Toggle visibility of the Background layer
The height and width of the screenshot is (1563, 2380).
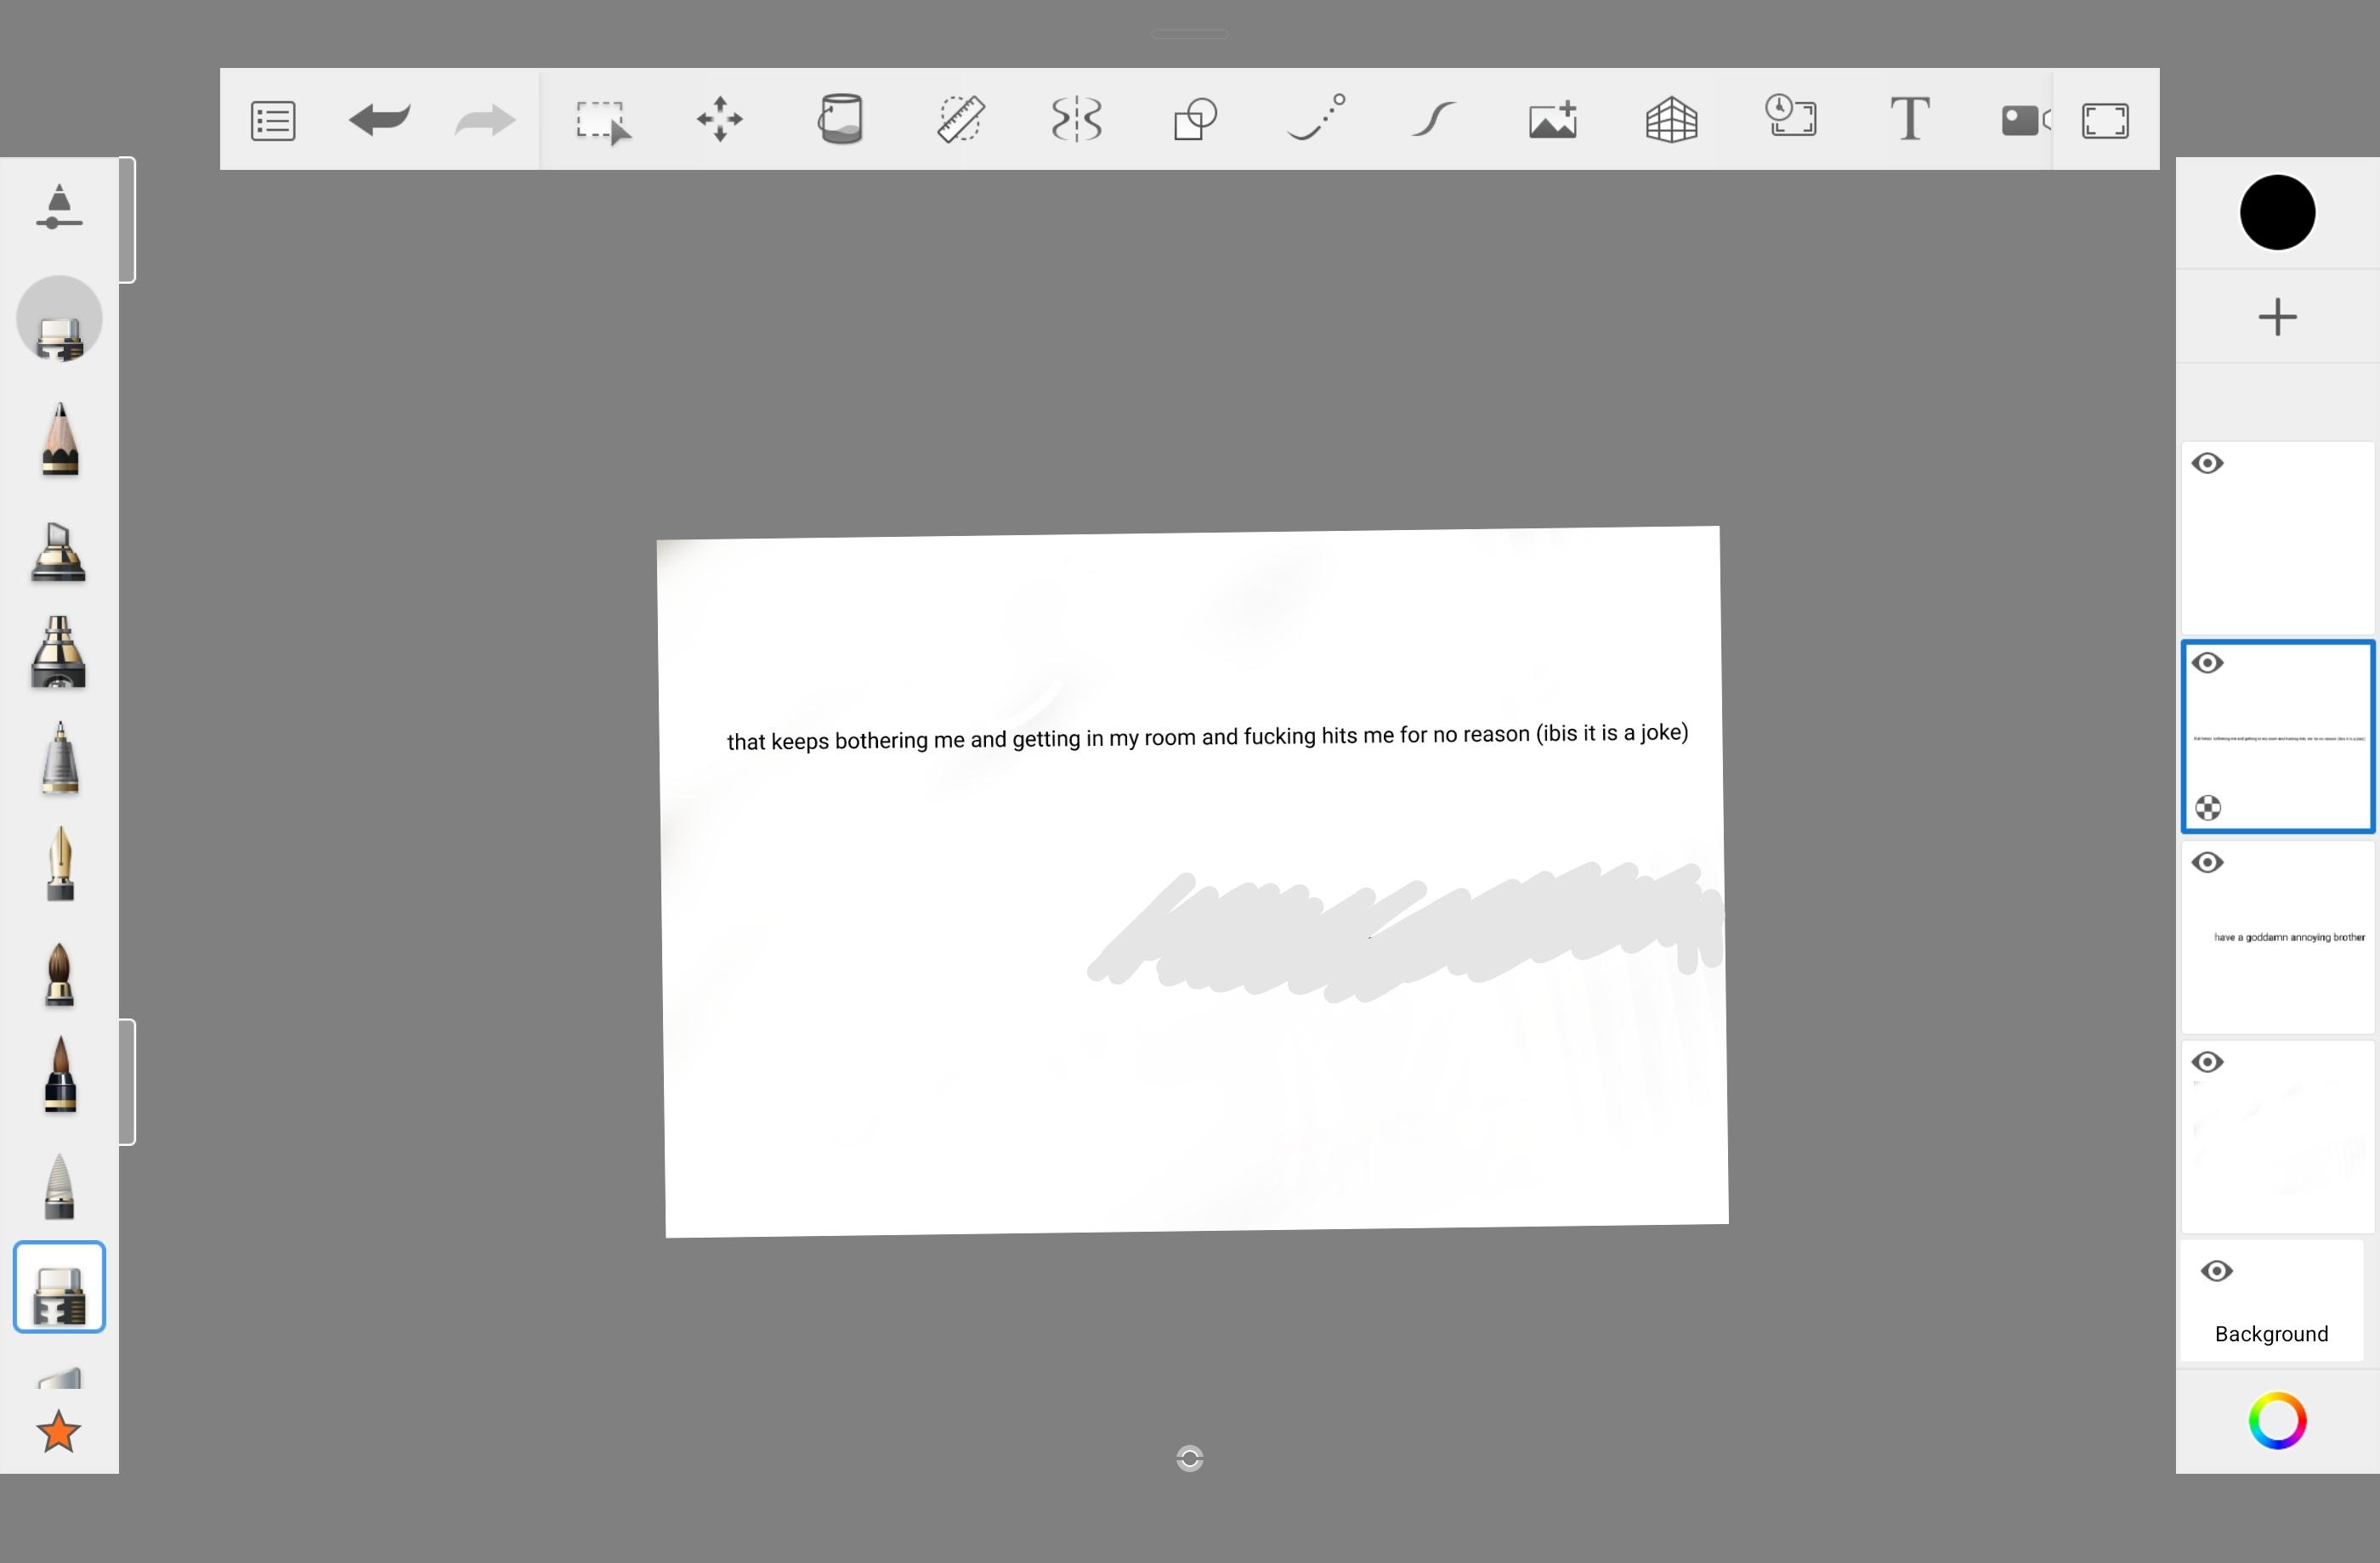(x=2217, y=1271)
